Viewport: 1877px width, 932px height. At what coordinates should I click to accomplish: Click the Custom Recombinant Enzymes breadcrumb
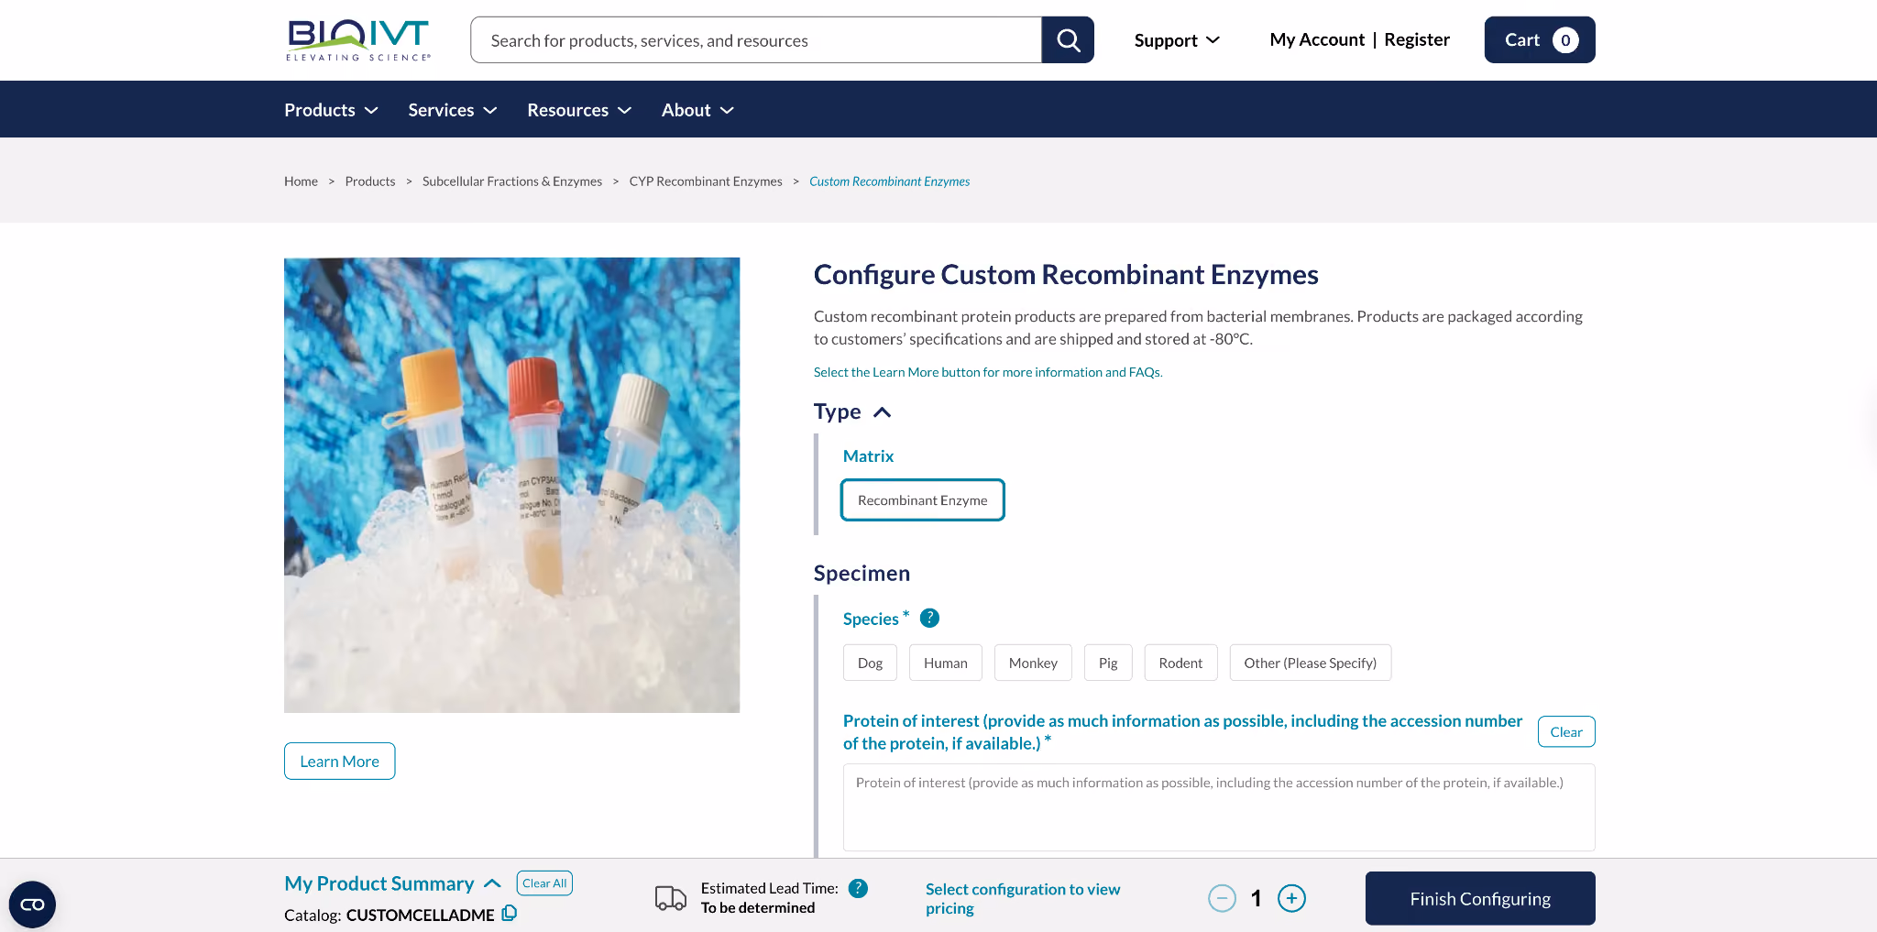point(889,181)
